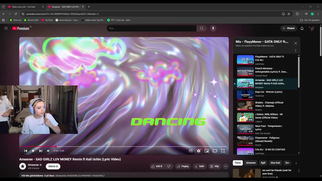
Task: Open player settings gear
Action: pos(199,151)
